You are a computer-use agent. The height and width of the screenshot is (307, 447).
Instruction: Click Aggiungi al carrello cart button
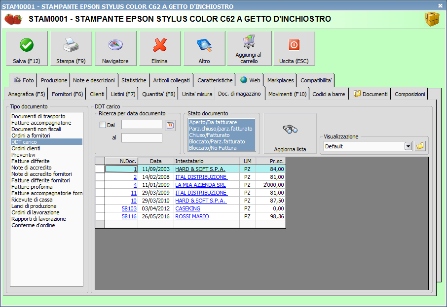(249, 49)
